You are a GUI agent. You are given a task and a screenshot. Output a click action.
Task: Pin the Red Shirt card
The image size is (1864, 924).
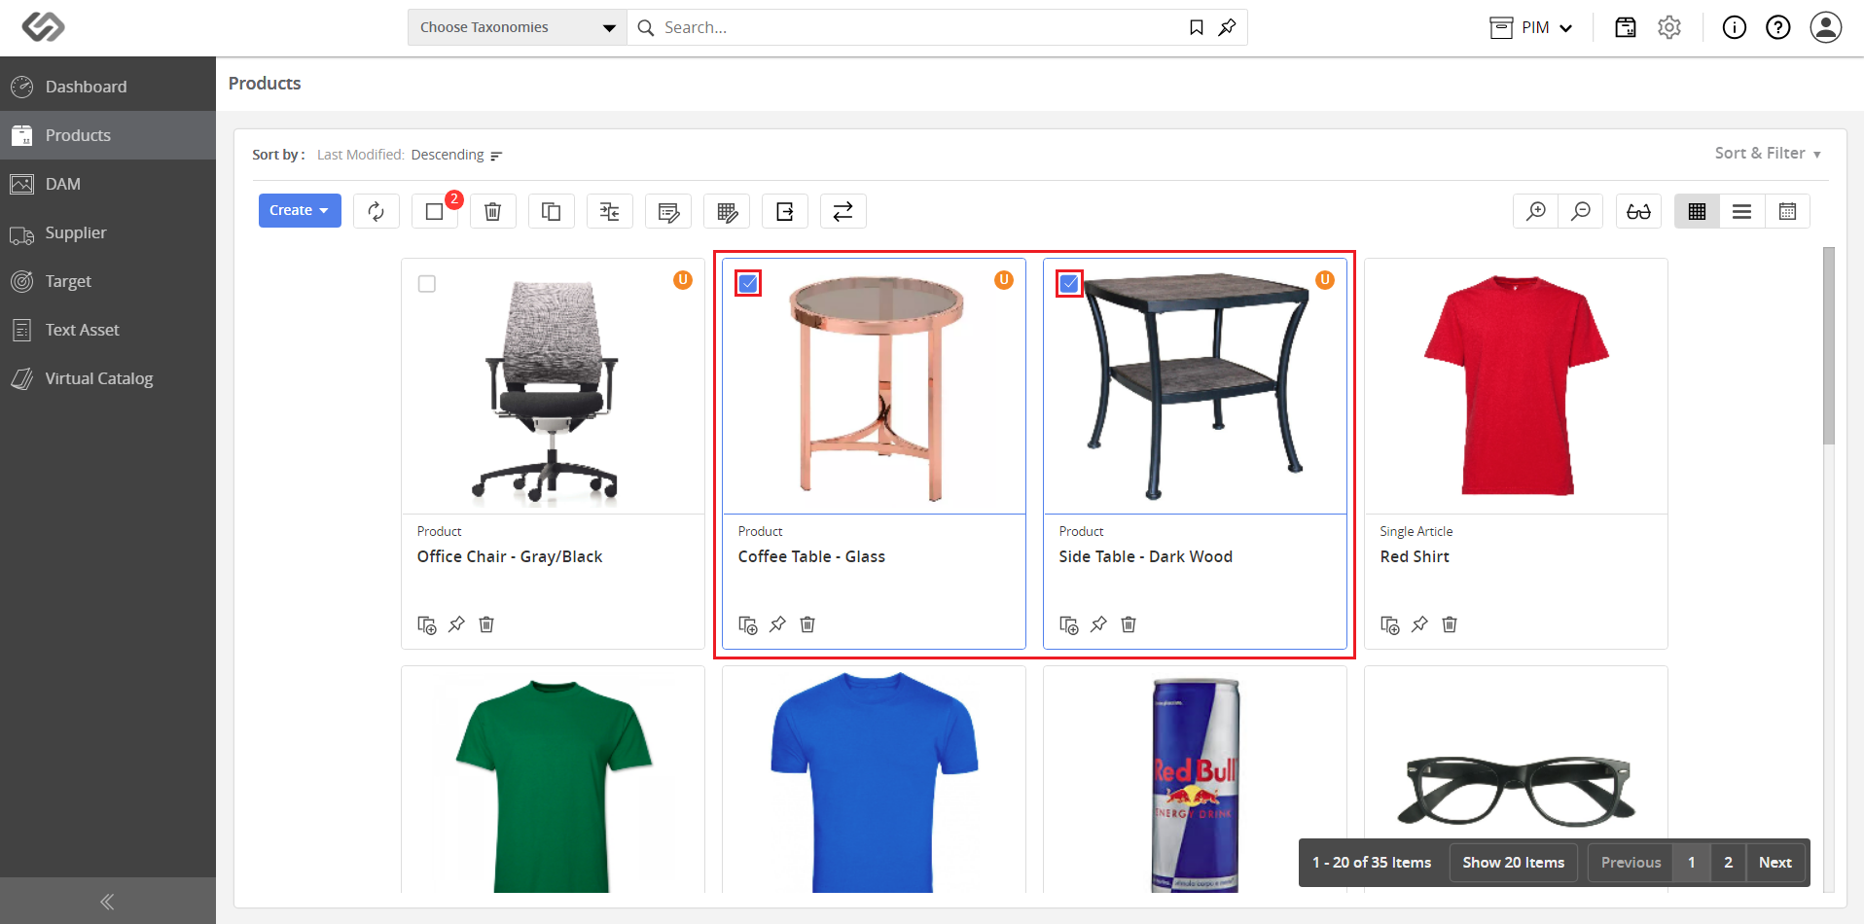1419,624
